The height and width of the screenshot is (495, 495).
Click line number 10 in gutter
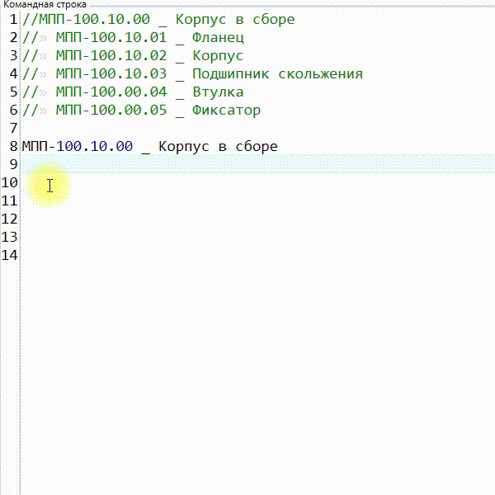(9, 182)
